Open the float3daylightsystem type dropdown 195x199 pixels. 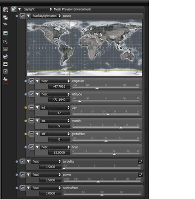coord(46,16)
